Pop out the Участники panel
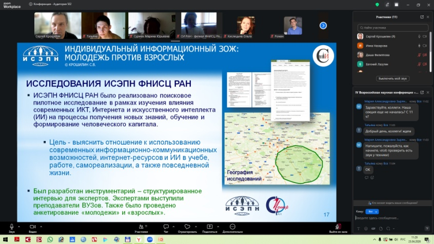 (x=422, y=17)
